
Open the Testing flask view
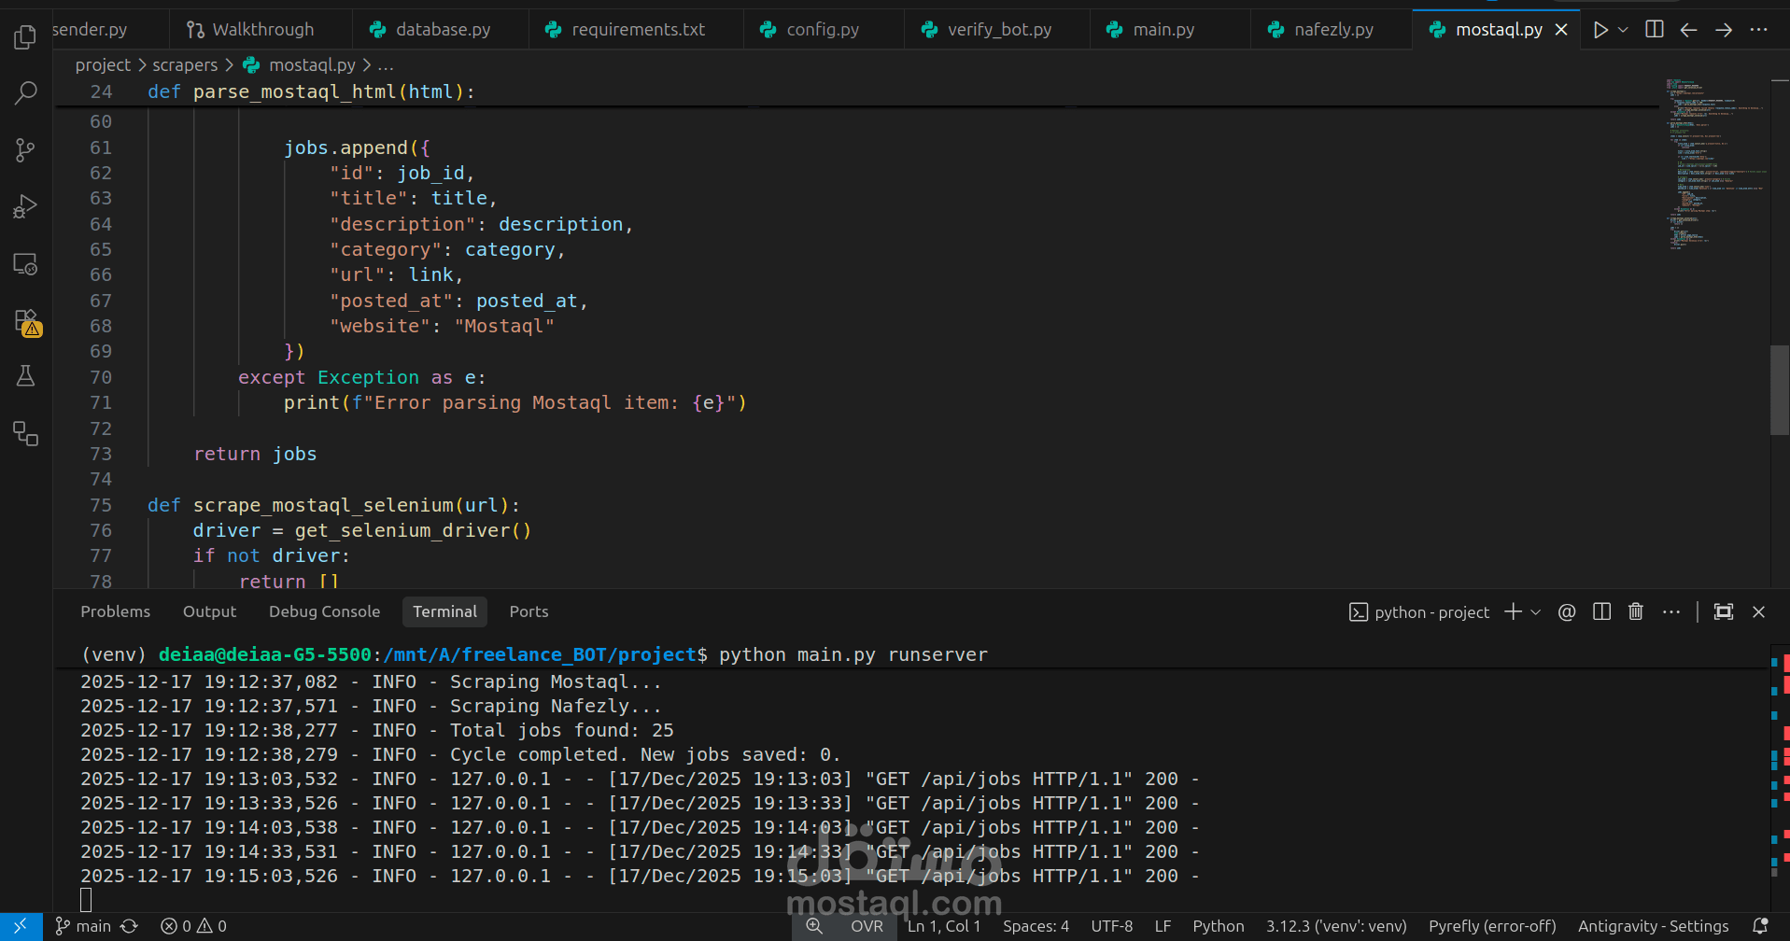tap(26, 376)
